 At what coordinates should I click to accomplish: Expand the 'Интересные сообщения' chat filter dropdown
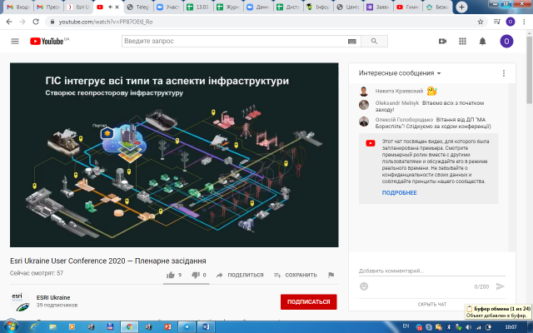400,73
